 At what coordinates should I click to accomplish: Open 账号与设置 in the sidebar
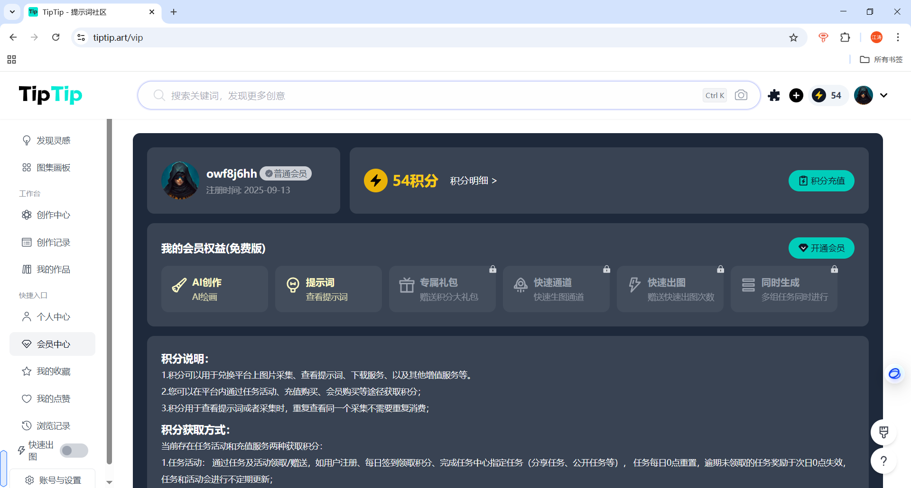(52, 479)
